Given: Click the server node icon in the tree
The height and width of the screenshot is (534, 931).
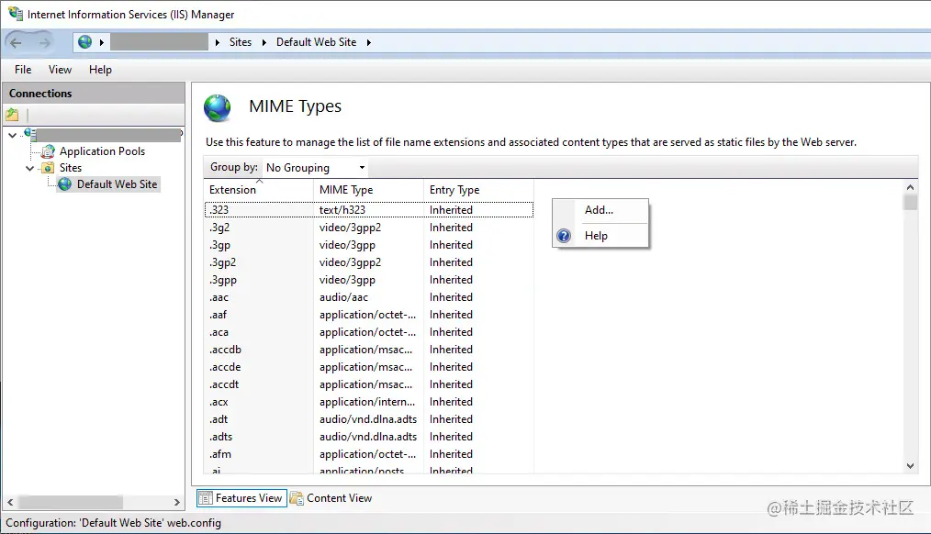Looking at the screenshot, I should pos(29,134).
